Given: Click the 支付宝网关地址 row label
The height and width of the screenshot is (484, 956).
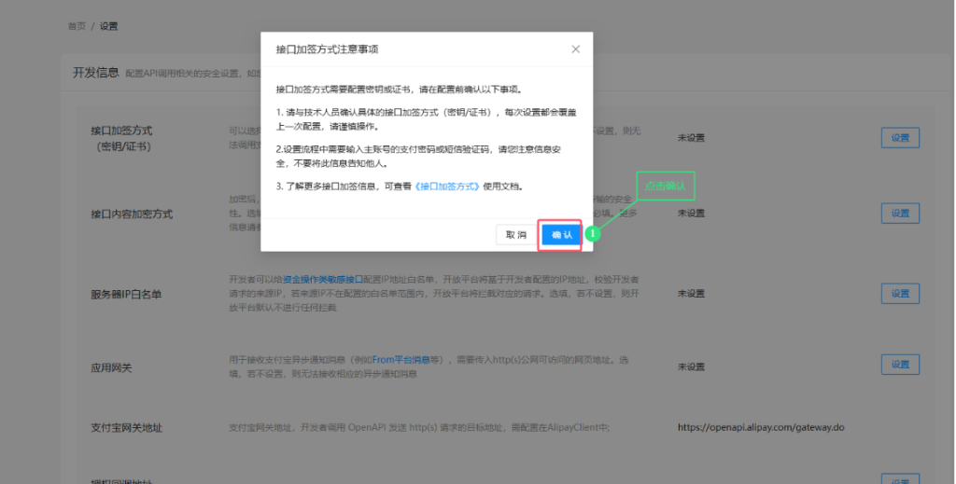Looking at the screenshot, I should 126,428.
